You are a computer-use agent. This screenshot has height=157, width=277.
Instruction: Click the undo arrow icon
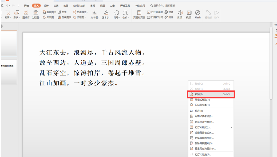pos(7,6)
